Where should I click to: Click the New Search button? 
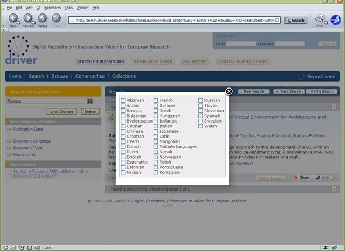pyautogui.click(x=253, y=91)
